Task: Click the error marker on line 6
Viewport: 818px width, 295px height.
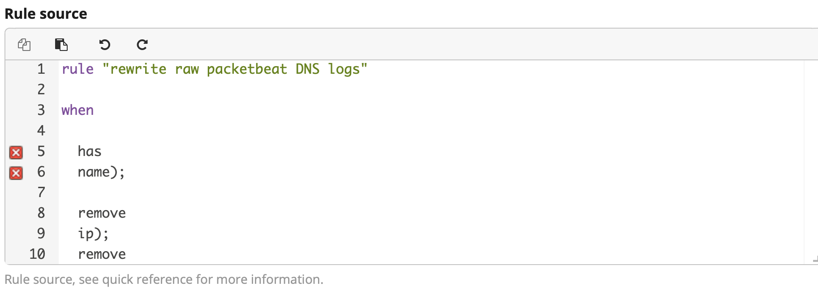Action: 16,173
